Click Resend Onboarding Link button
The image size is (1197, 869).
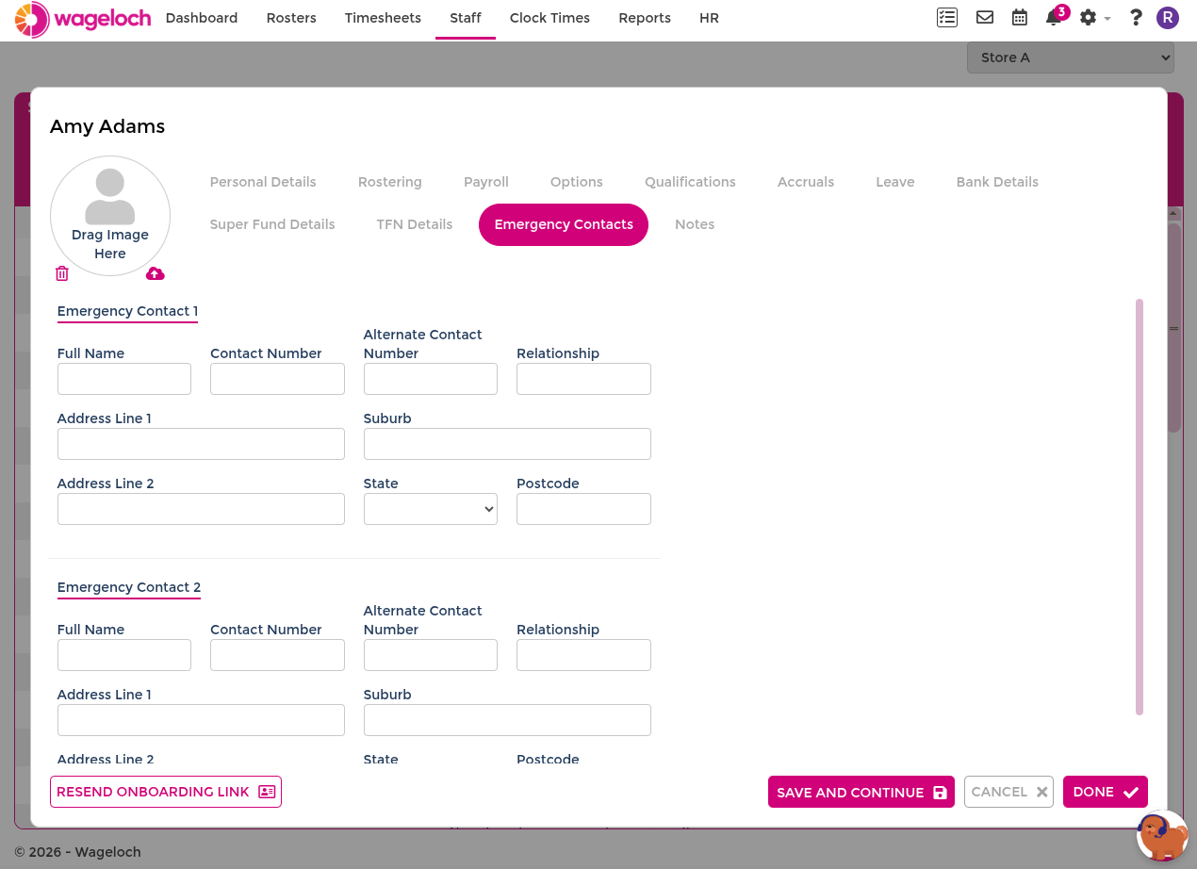pyautogui.click(x=166, y=792)
